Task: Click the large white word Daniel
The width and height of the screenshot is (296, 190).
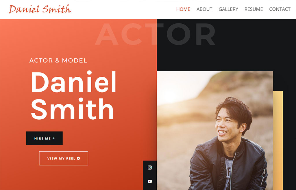Action: [74, 82]
